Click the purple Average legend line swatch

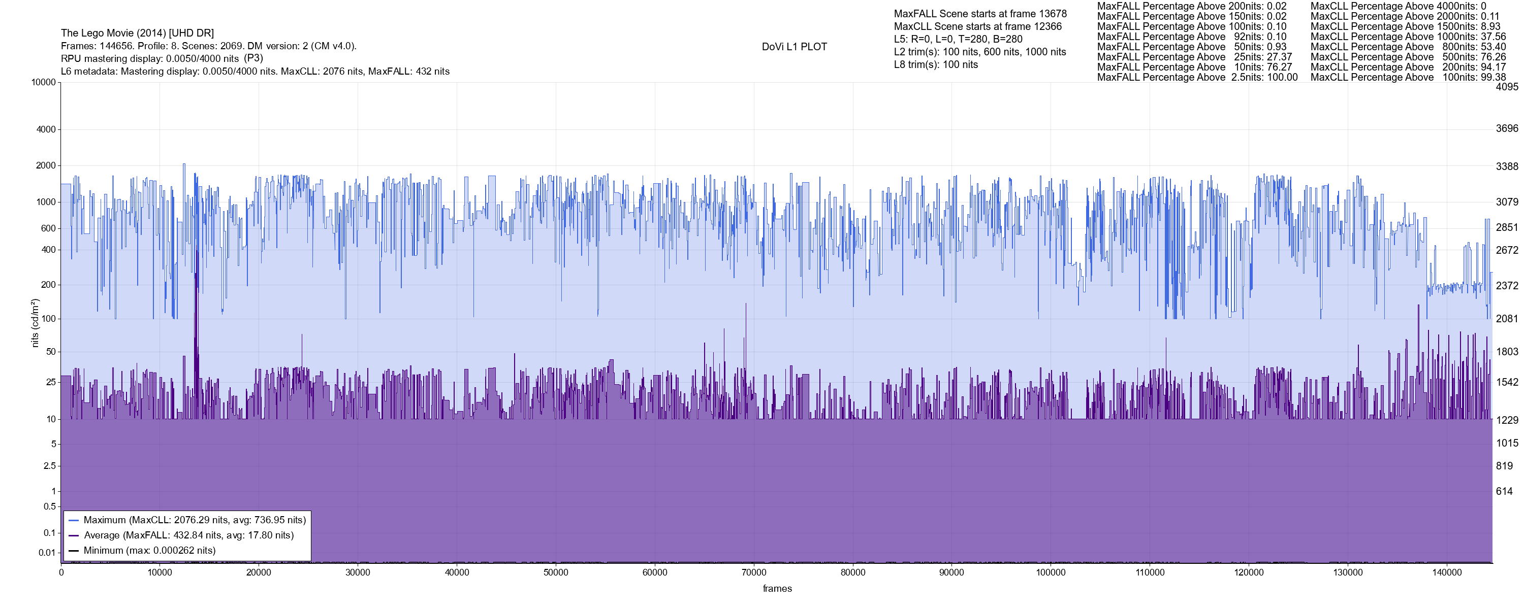click(74, 535)
